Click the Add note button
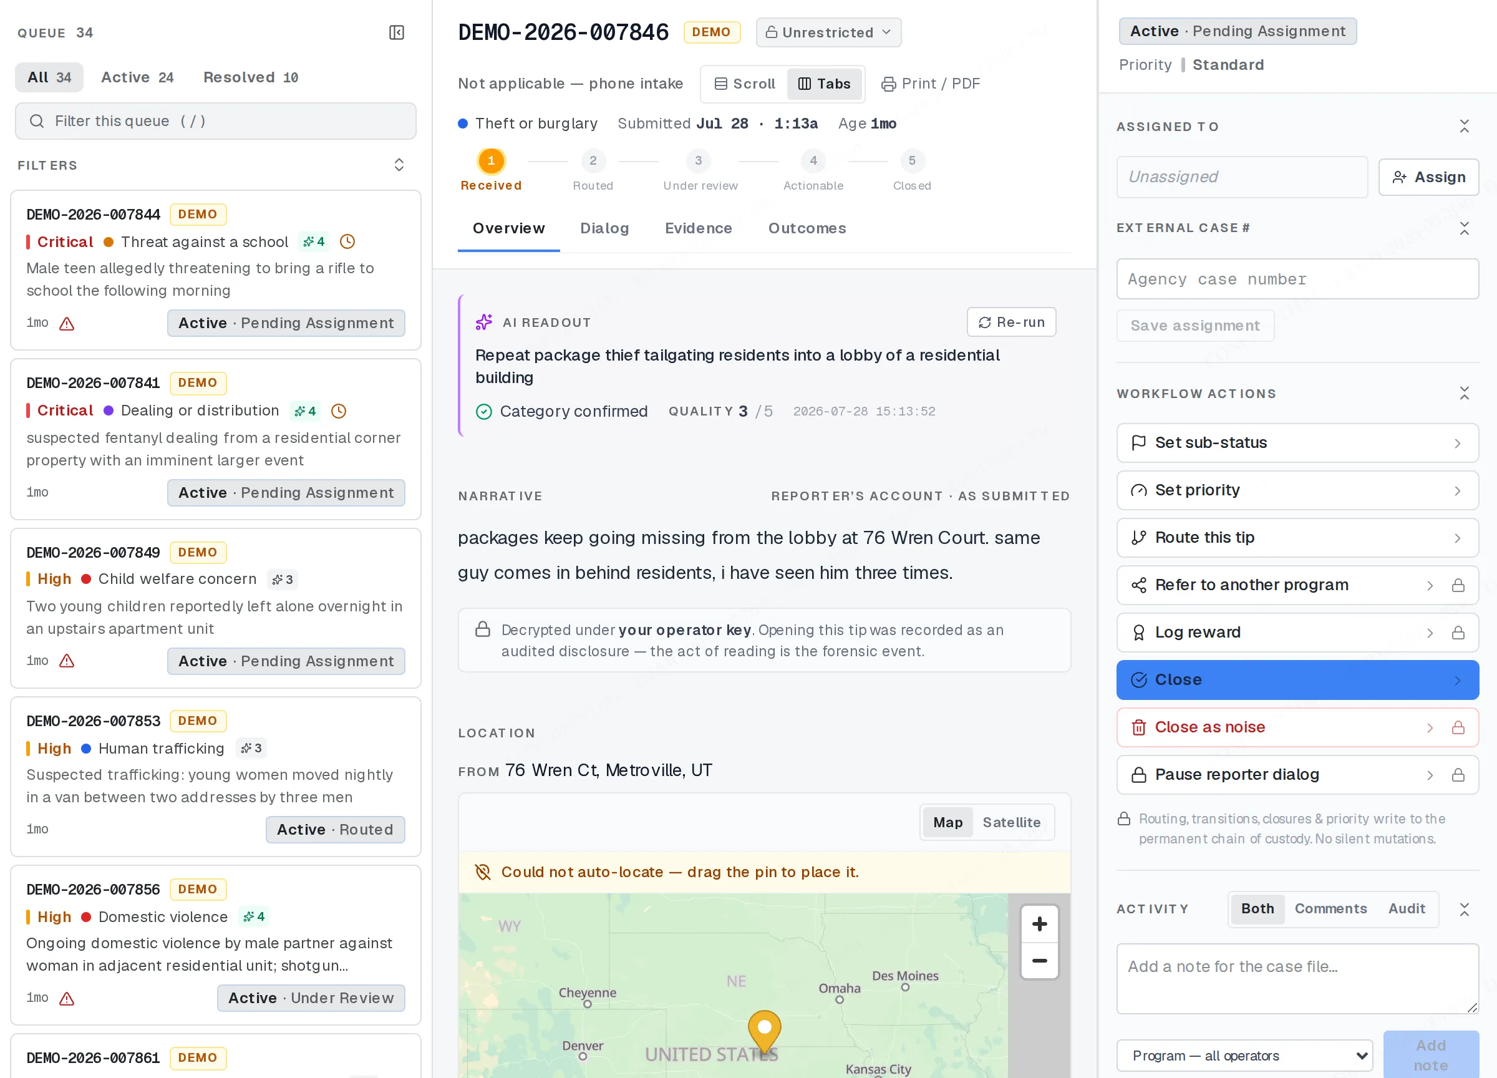The width and height of the screenshot is (1497, 1078). (x=1430, y=1055)
